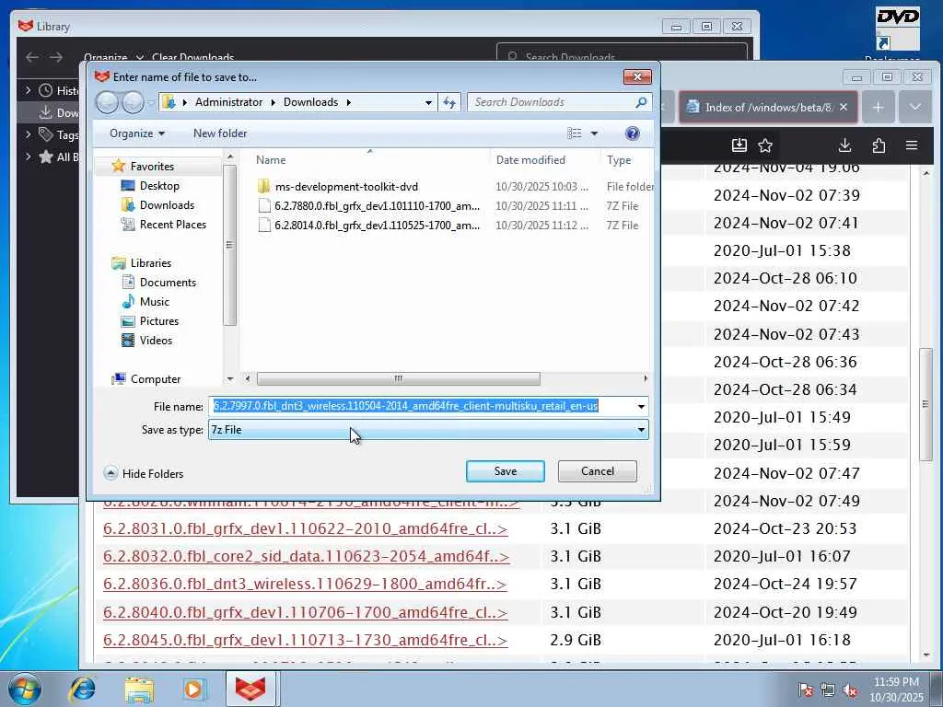Open a new browser tab with plus button
The image size is (943, 707).
point(878,107)
